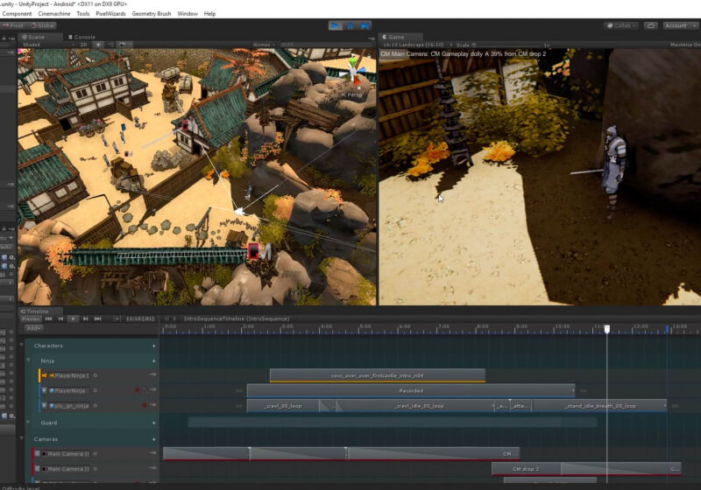Add a track to the Characters group
The width and height of the screenshot is (701, 490).
click(x=154, y=346)
